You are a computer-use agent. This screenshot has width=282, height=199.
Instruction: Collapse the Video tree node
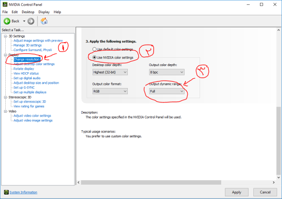tap(6, 111)
